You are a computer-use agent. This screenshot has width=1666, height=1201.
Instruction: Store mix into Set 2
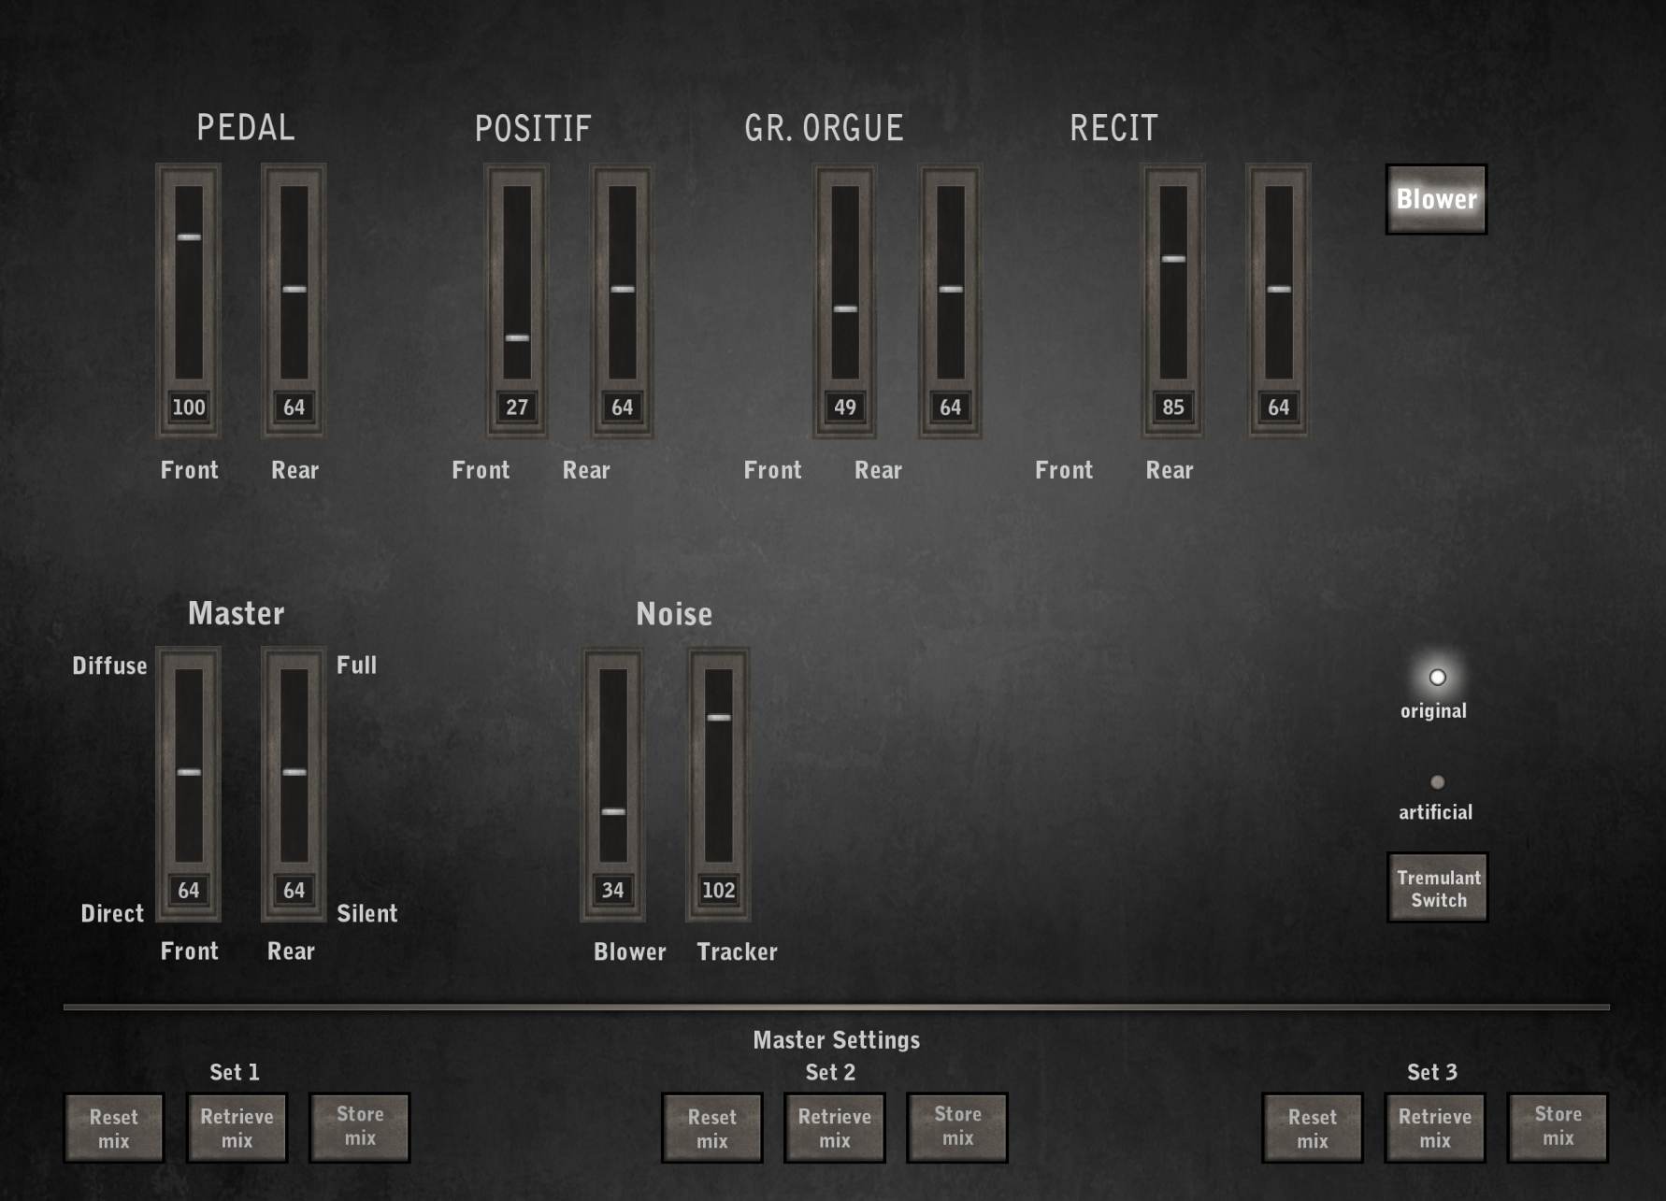957,1126
